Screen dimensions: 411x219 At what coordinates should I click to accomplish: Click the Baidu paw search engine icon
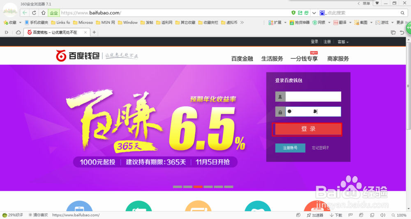point(322,13)
